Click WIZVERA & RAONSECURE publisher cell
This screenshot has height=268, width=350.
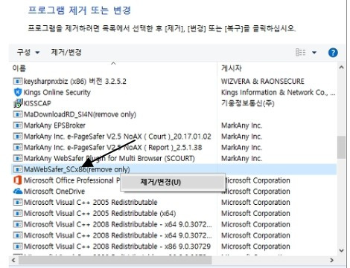pos(263,81)
